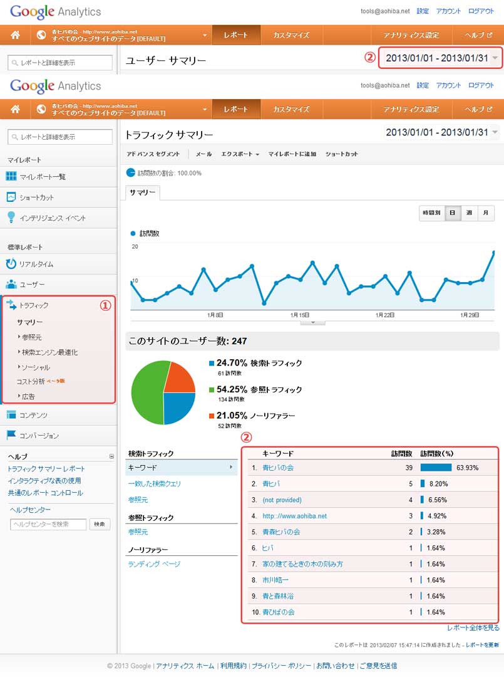Switch the chart to 週 interval

coord(469,213)
